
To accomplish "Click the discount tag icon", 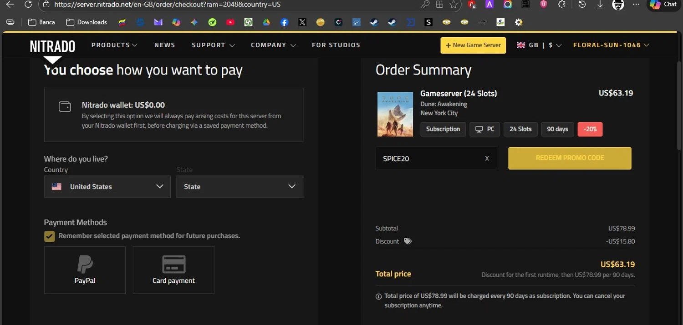I will click(408, 241).
